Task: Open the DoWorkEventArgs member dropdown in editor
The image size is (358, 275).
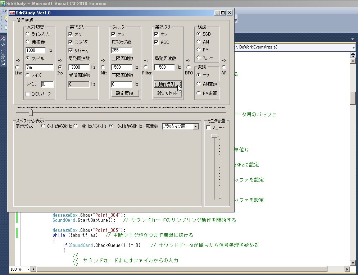Action: 353,47
